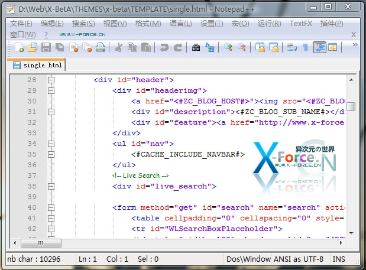This screenshot has height=270, width=366.
Task: Open the 文件(F) menu
Action: click(x=21, y=24)
